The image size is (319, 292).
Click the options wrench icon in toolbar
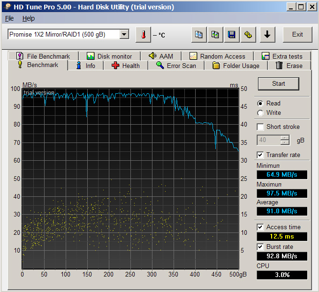(x=247, y=35)
